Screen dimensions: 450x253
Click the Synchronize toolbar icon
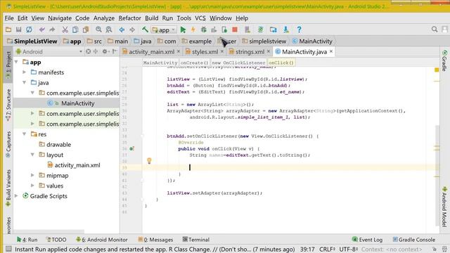[x=29, y=30]
